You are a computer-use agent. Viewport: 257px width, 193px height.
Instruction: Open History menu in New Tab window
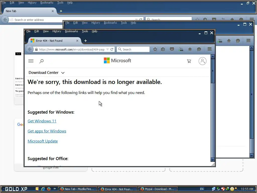(x=32, y=3)
